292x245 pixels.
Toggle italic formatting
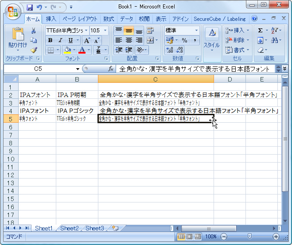(60, 40)
